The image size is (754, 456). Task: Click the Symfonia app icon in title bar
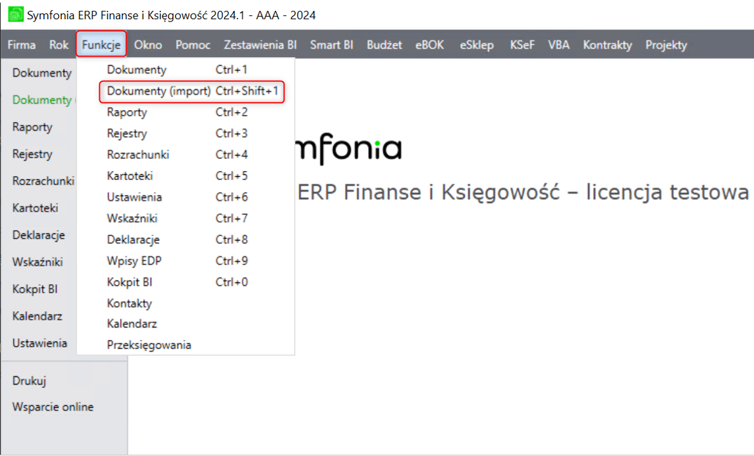click(x=16, y=15)
